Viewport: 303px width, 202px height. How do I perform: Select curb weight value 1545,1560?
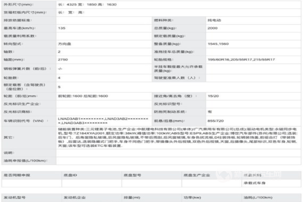pos(218,44)
